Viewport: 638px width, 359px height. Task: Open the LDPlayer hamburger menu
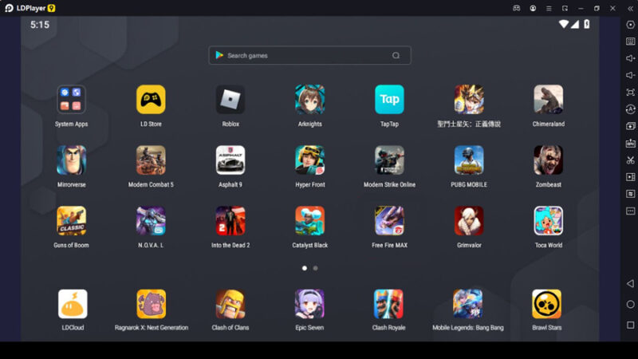[549, 8]
